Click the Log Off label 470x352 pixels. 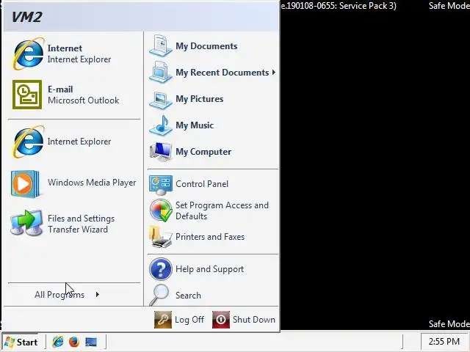[x=189, y=320]
